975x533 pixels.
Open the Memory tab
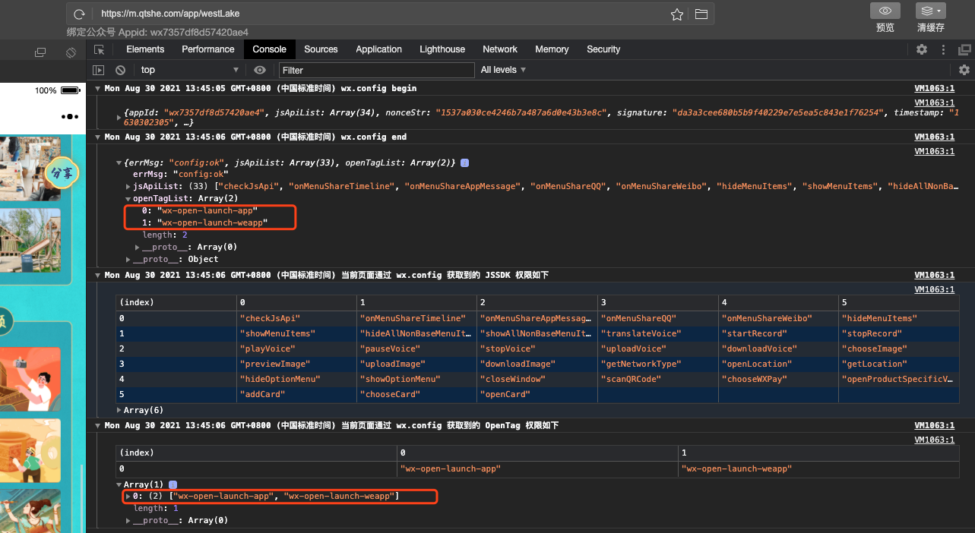(552, 49)
